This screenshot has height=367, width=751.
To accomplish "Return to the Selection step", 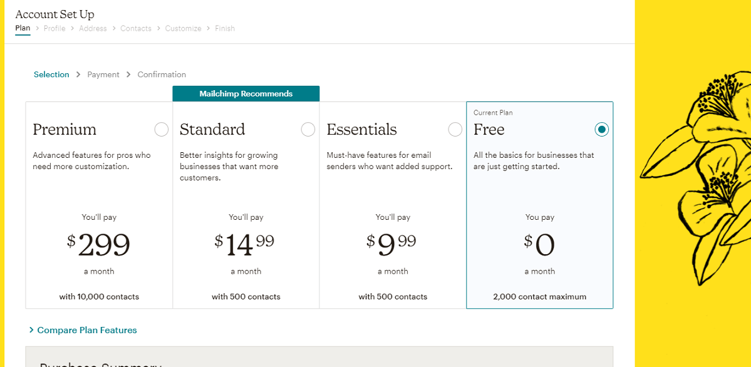I will click(x=51, y=74).
